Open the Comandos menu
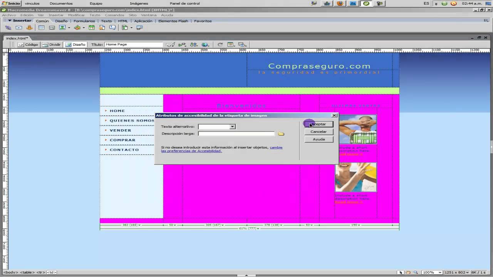The height and width of the screenshot is (277, 493). pyautogui.click(x=114, y=15)
